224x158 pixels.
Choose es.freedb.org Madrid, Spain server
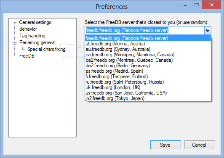(x=148, y=71)
